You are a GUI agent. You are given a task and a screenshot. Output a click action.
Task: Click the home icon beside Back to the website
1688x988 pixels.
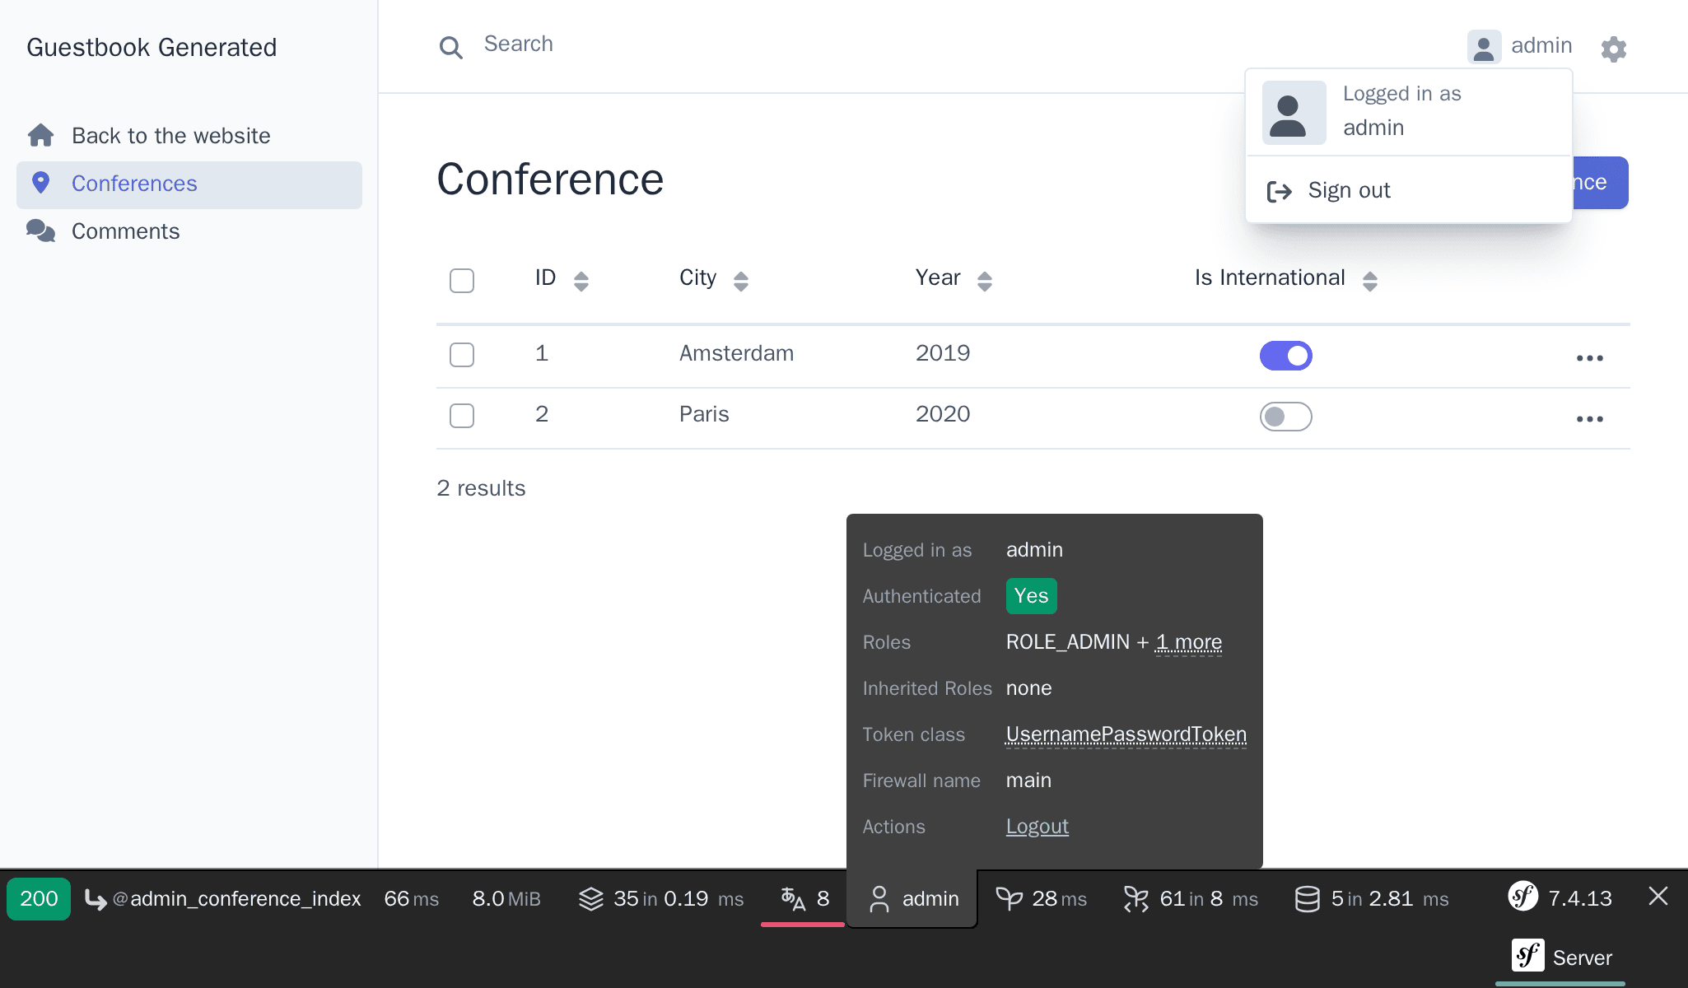(x=40, y=135)
